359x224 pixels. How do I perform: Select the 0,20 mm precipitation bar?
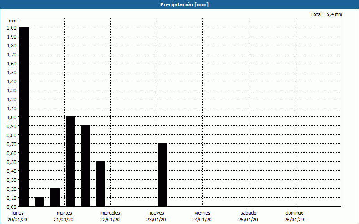55,197
